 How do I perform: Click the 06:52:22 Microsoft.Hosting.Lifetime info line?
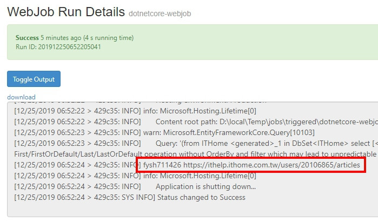tap(135, 111)
